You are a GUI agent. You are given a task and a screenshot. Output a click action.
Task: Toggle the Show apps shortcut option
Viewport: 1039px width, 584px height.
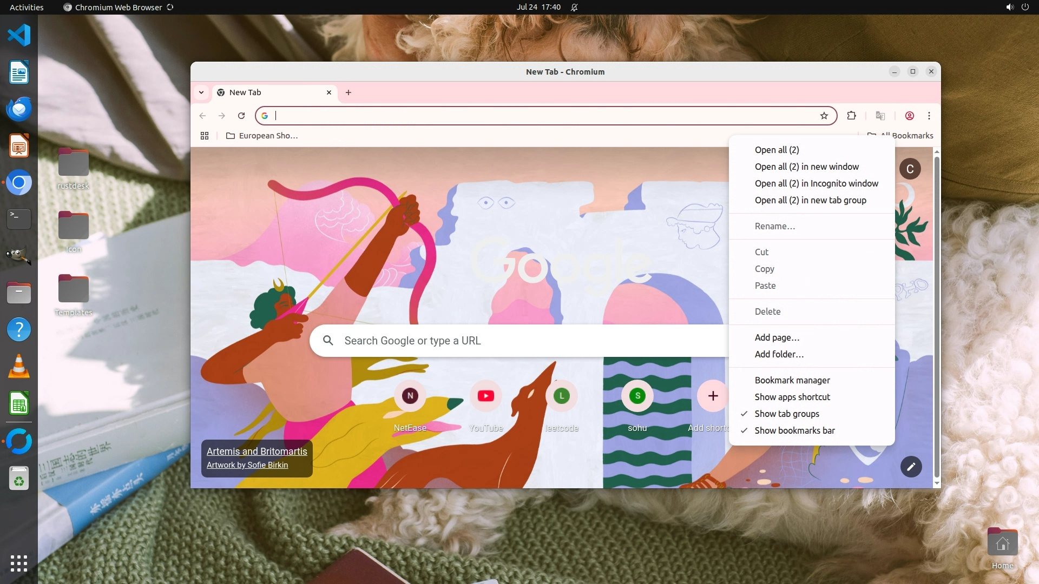(792, 397)
